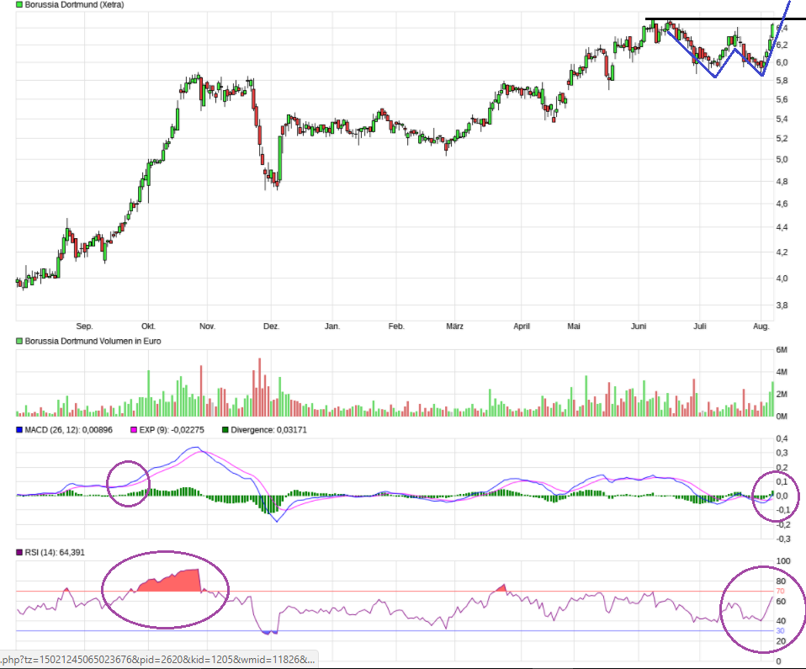Click the blue MACD legend square
This screenshot has width=806, height=669.
click(20, 430)
